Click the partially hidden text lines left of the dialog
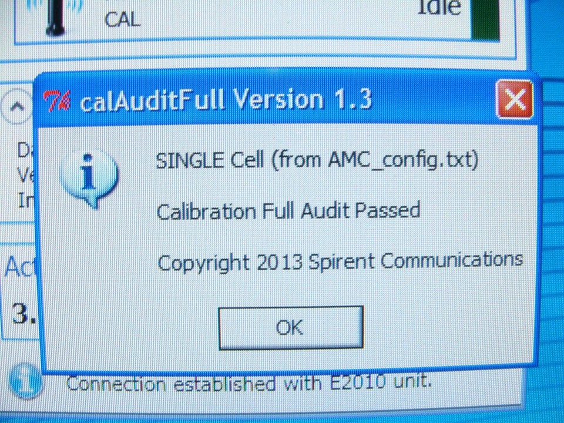 (x=26, y=176)
